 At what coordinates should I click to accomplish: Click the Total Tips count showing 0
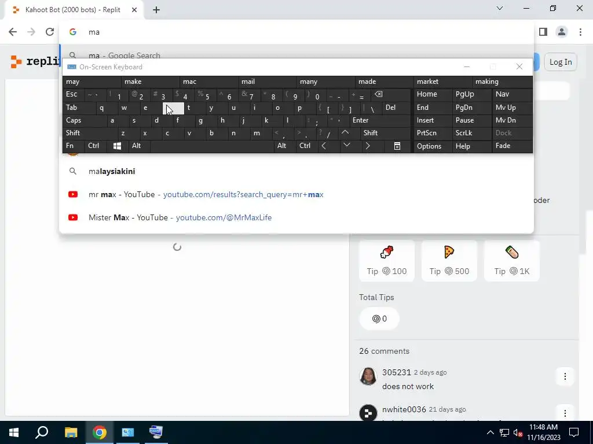379,319
